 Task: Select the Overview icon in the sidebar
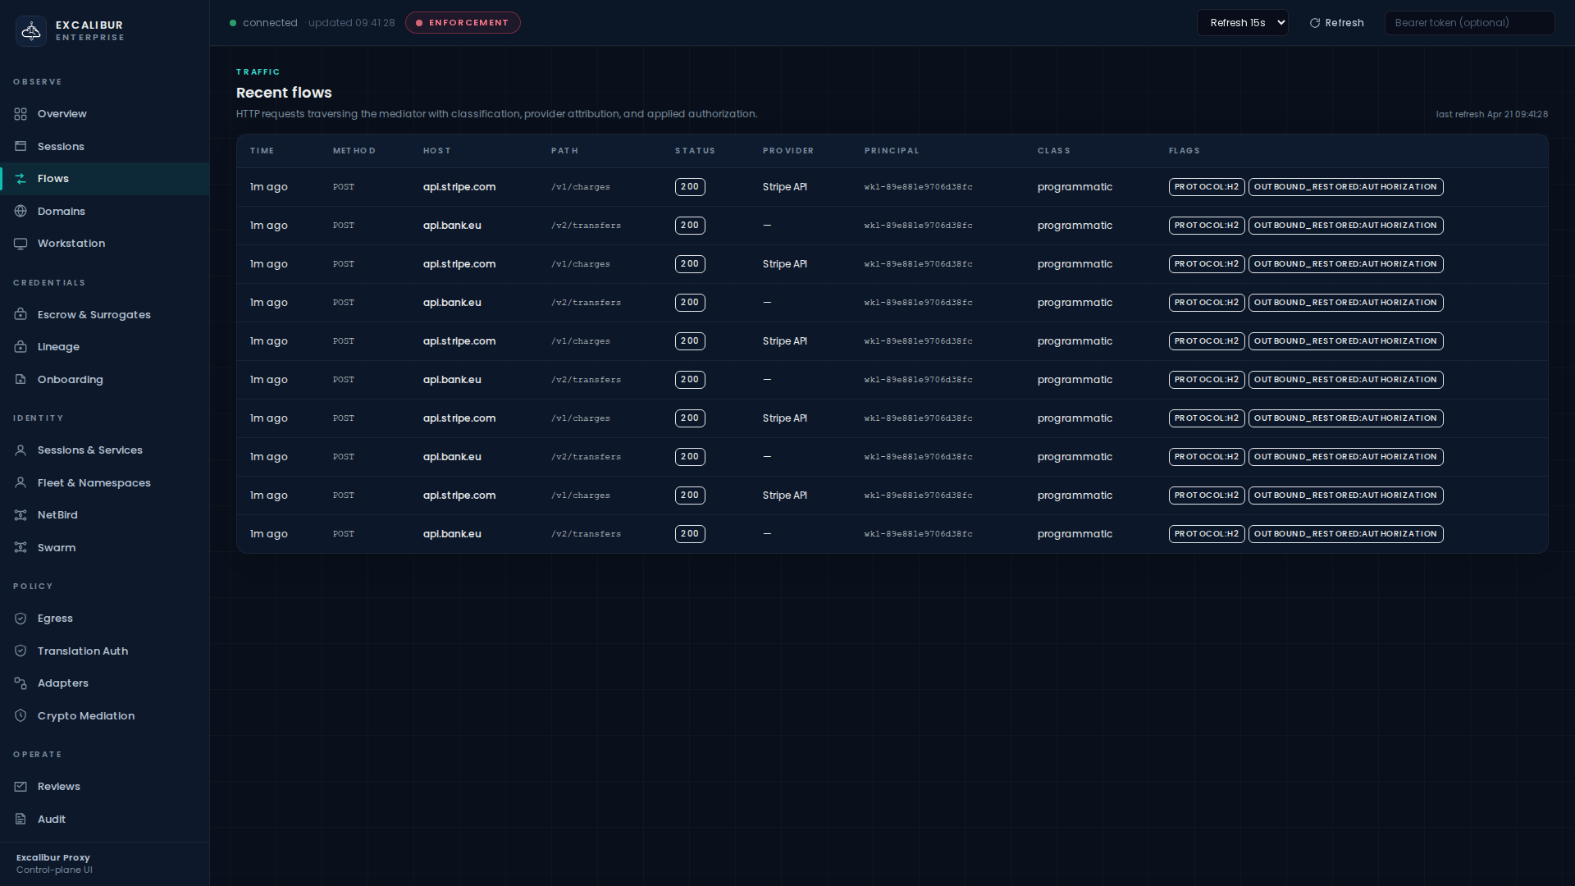pyautogui.click(x=21, y=114)
